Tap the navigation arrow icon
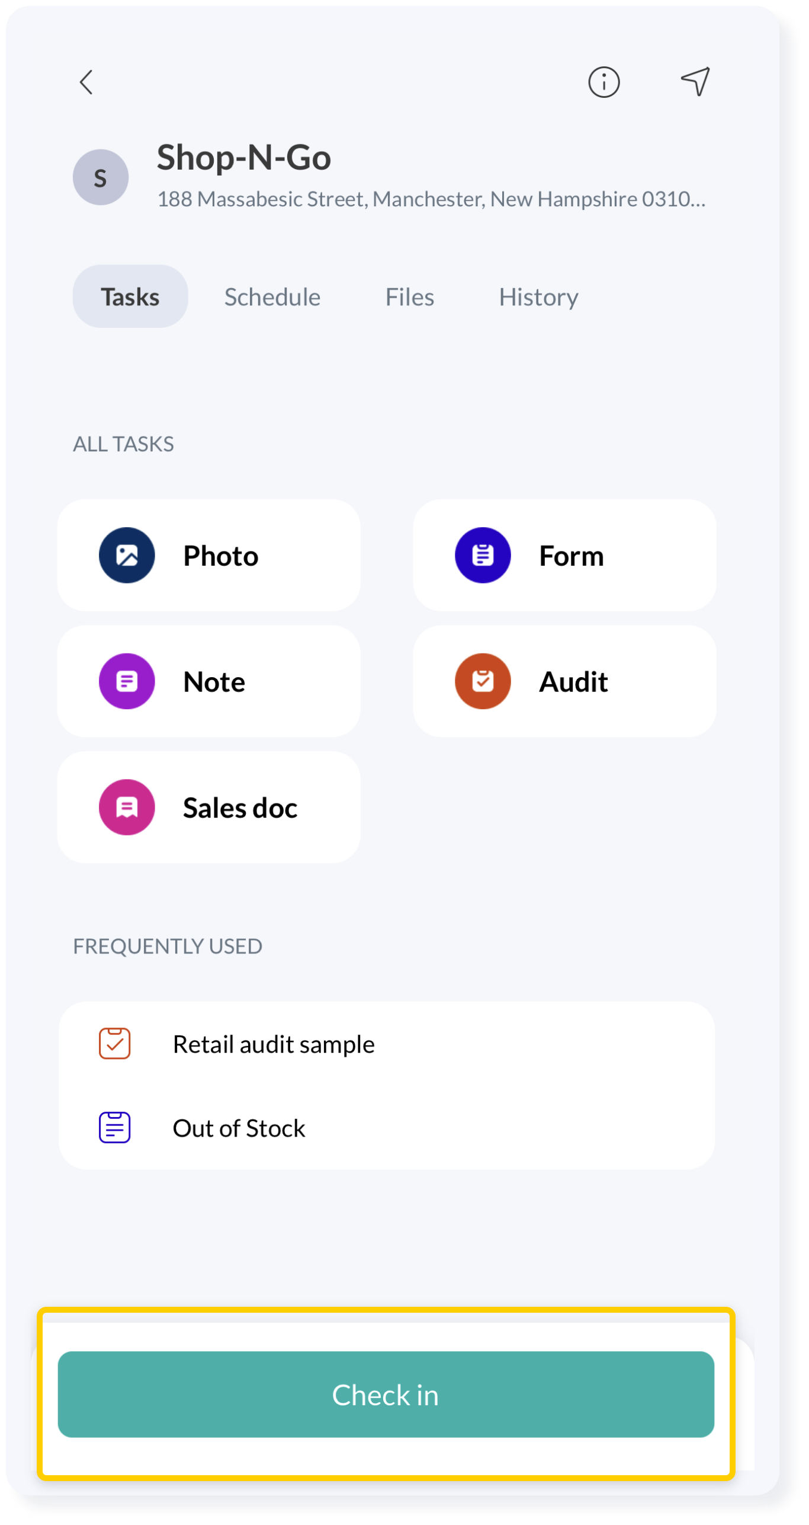This screenshot has height=1525, width=809. [x=695, y=81]
